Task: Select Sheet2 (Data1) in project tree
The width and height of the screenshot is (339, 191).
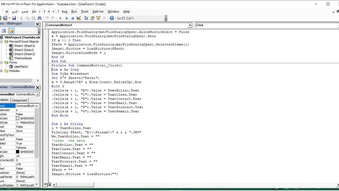Action: (x=24, y=50)
